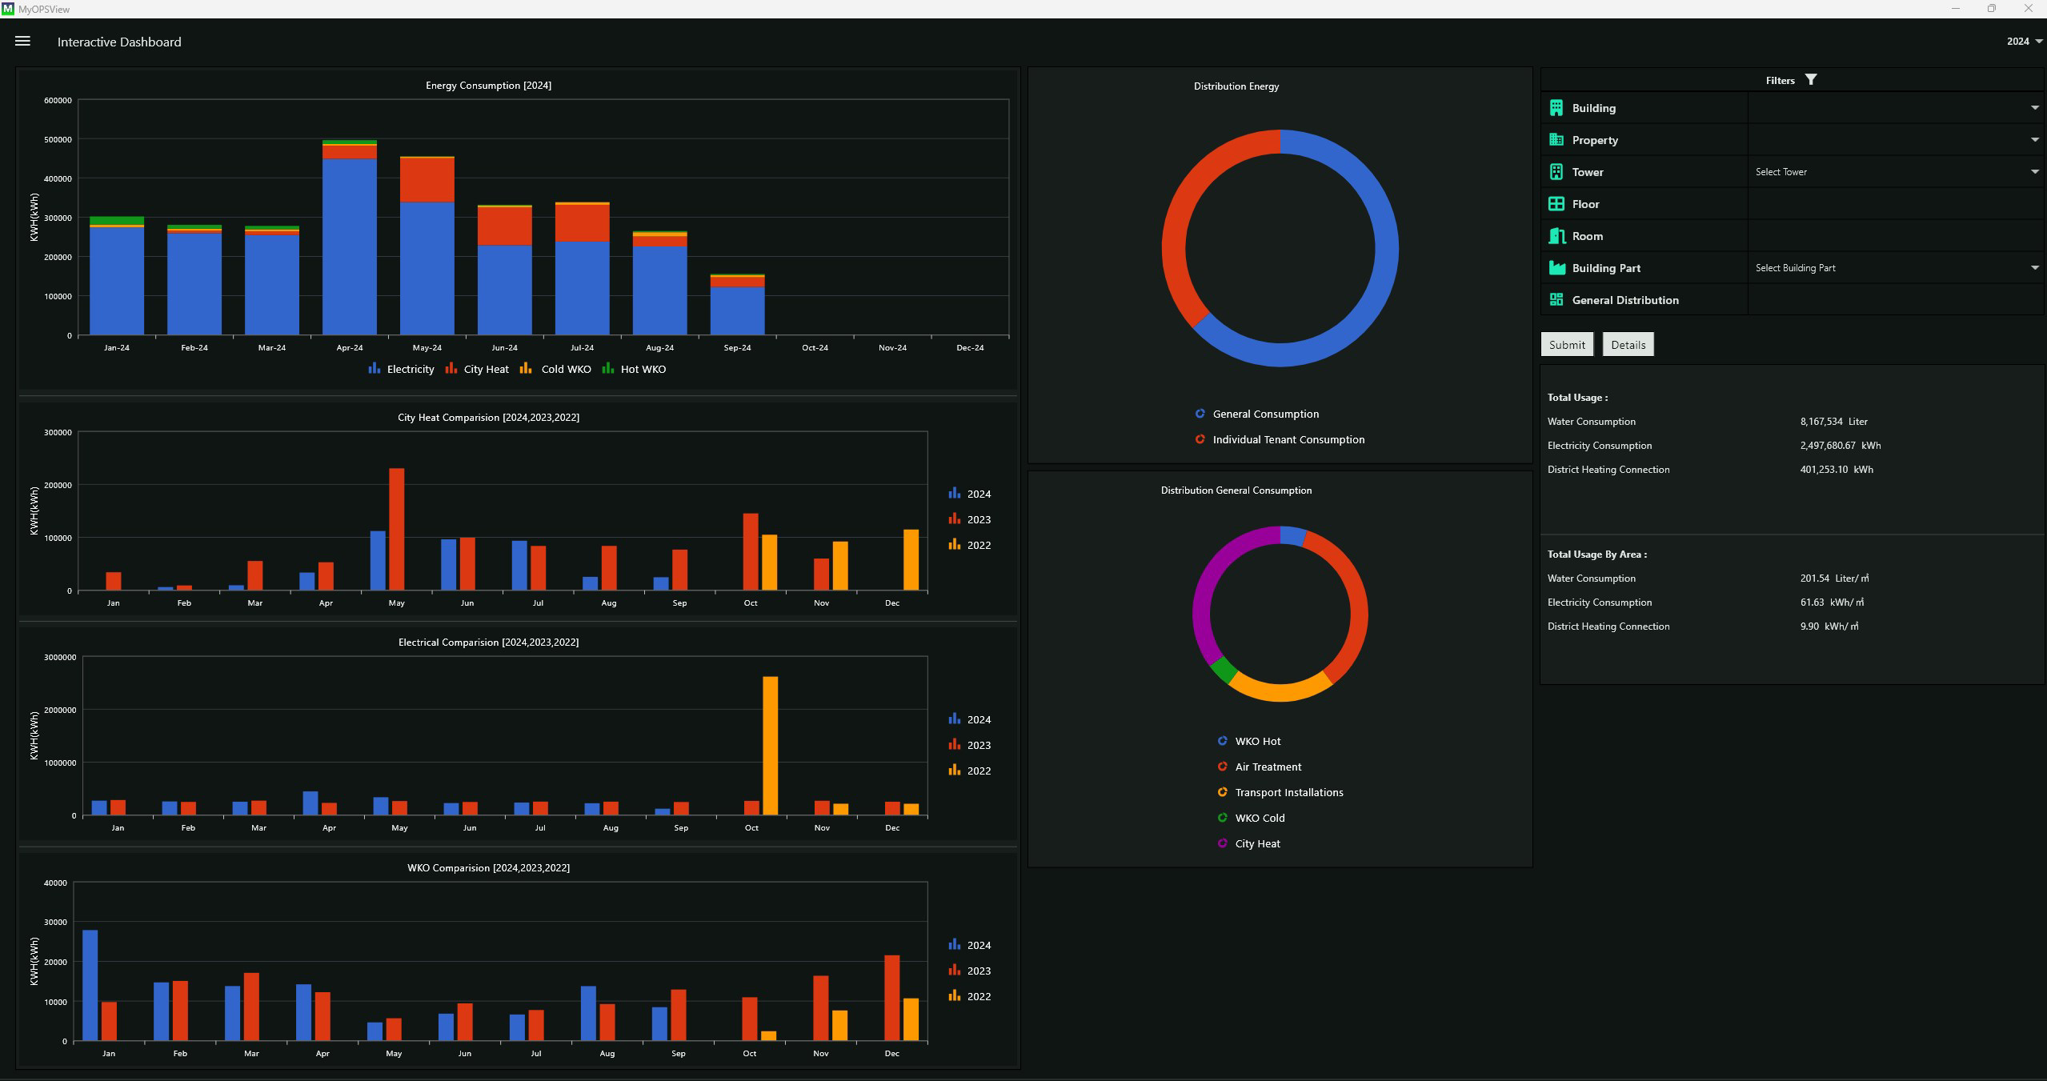The image size is (2047, 1081).
Task: Click the Electrical Comparision chart title
Action: [x=488, y=643]
